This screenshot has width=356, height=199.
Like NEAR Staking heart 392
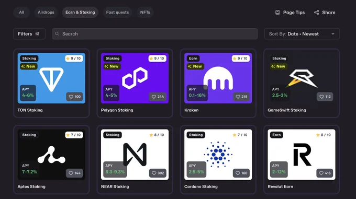[158, 173]
